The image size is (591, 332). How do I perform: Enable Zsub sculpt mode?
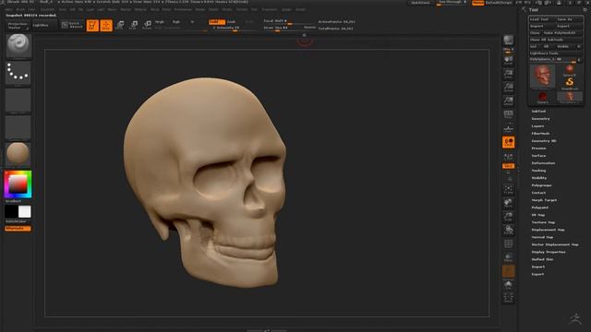click(x=231, y=22)
